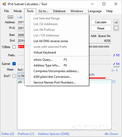Uncheck the Subnet checkbox
The height and width of the screenshot is (137, 122).
(14, 64)
